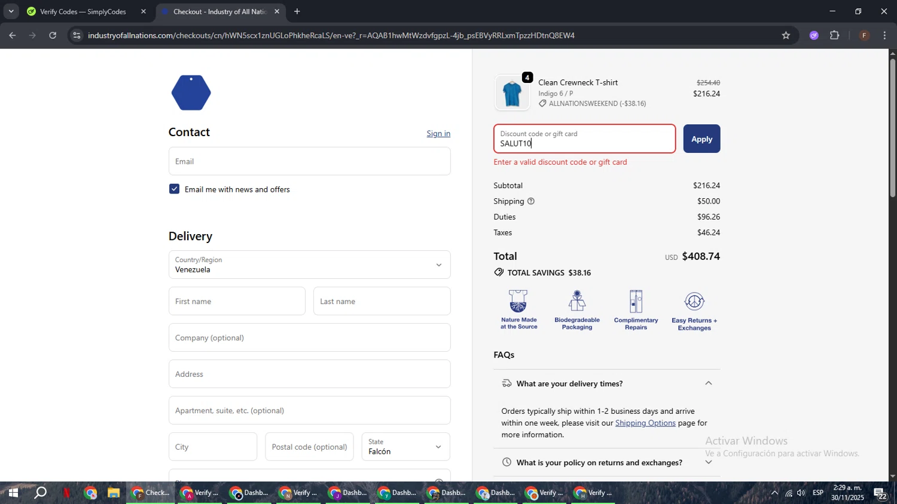
Task: Click the Clean Crewneck T-shirt thumbnail
Action: click(x=512, y=93)
